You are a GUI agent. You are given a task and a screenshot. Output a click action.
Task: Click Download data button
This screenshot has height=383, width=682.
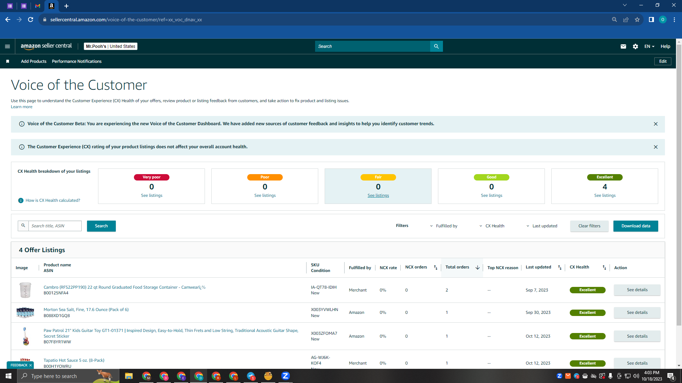click(636, 226)
